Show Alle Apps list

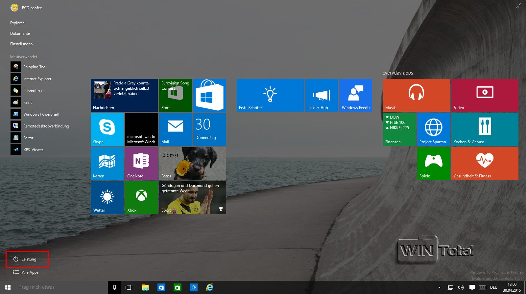(x=26, y=272)
